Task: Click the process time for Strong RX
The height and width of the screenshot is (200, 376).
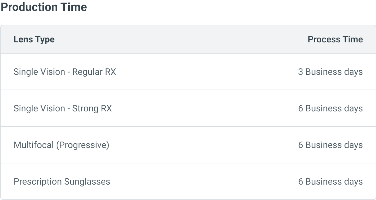Action: [330, 109]
